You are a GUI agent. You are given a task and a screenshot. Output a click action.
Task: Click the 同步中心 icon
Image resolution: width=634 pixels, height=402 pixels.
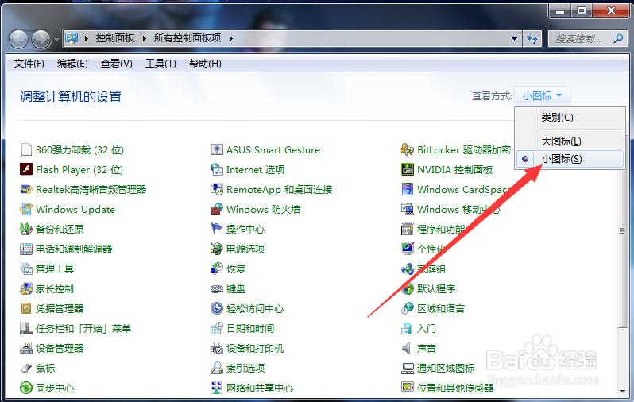coord(26,388)
